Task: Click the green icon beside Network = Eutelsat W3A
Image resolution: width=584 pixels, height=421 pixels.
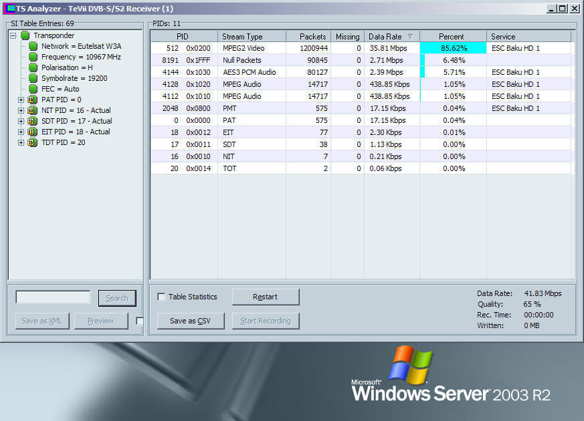Action: [x=33, y=46]
